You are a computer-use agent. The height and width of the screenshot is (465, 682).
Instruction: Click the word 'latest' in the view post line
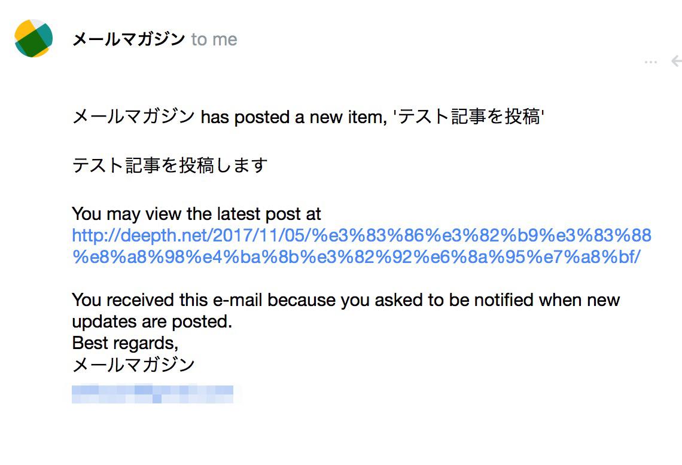coord(239,214)
